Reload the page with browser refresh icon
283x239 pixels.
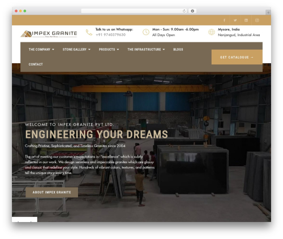(x=184, y=11)
